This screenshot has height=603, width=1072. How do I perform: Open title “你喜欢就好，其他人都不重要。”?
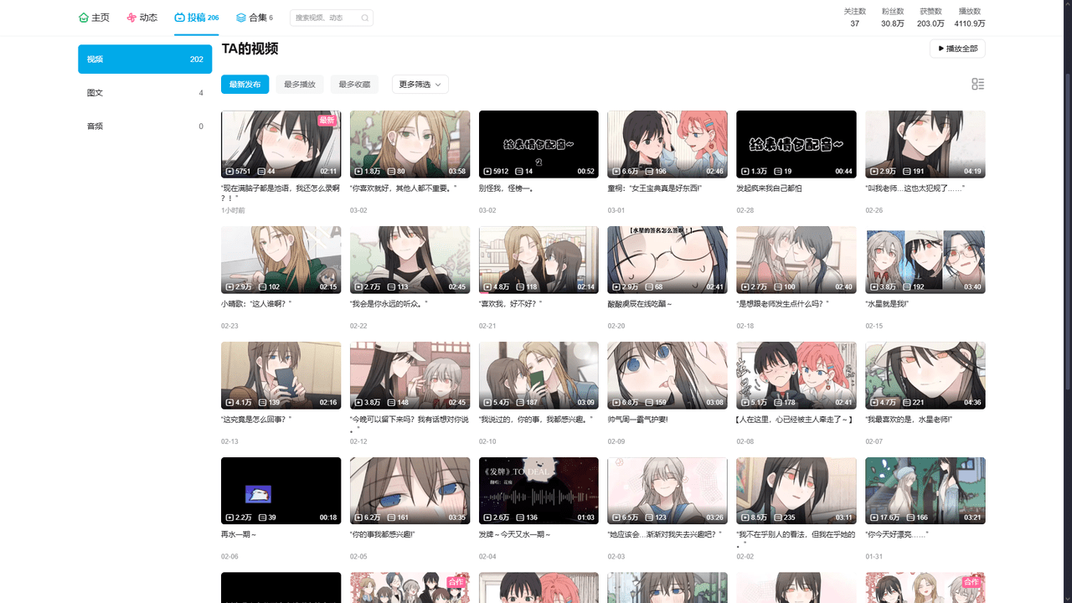(x=404, y=188)
